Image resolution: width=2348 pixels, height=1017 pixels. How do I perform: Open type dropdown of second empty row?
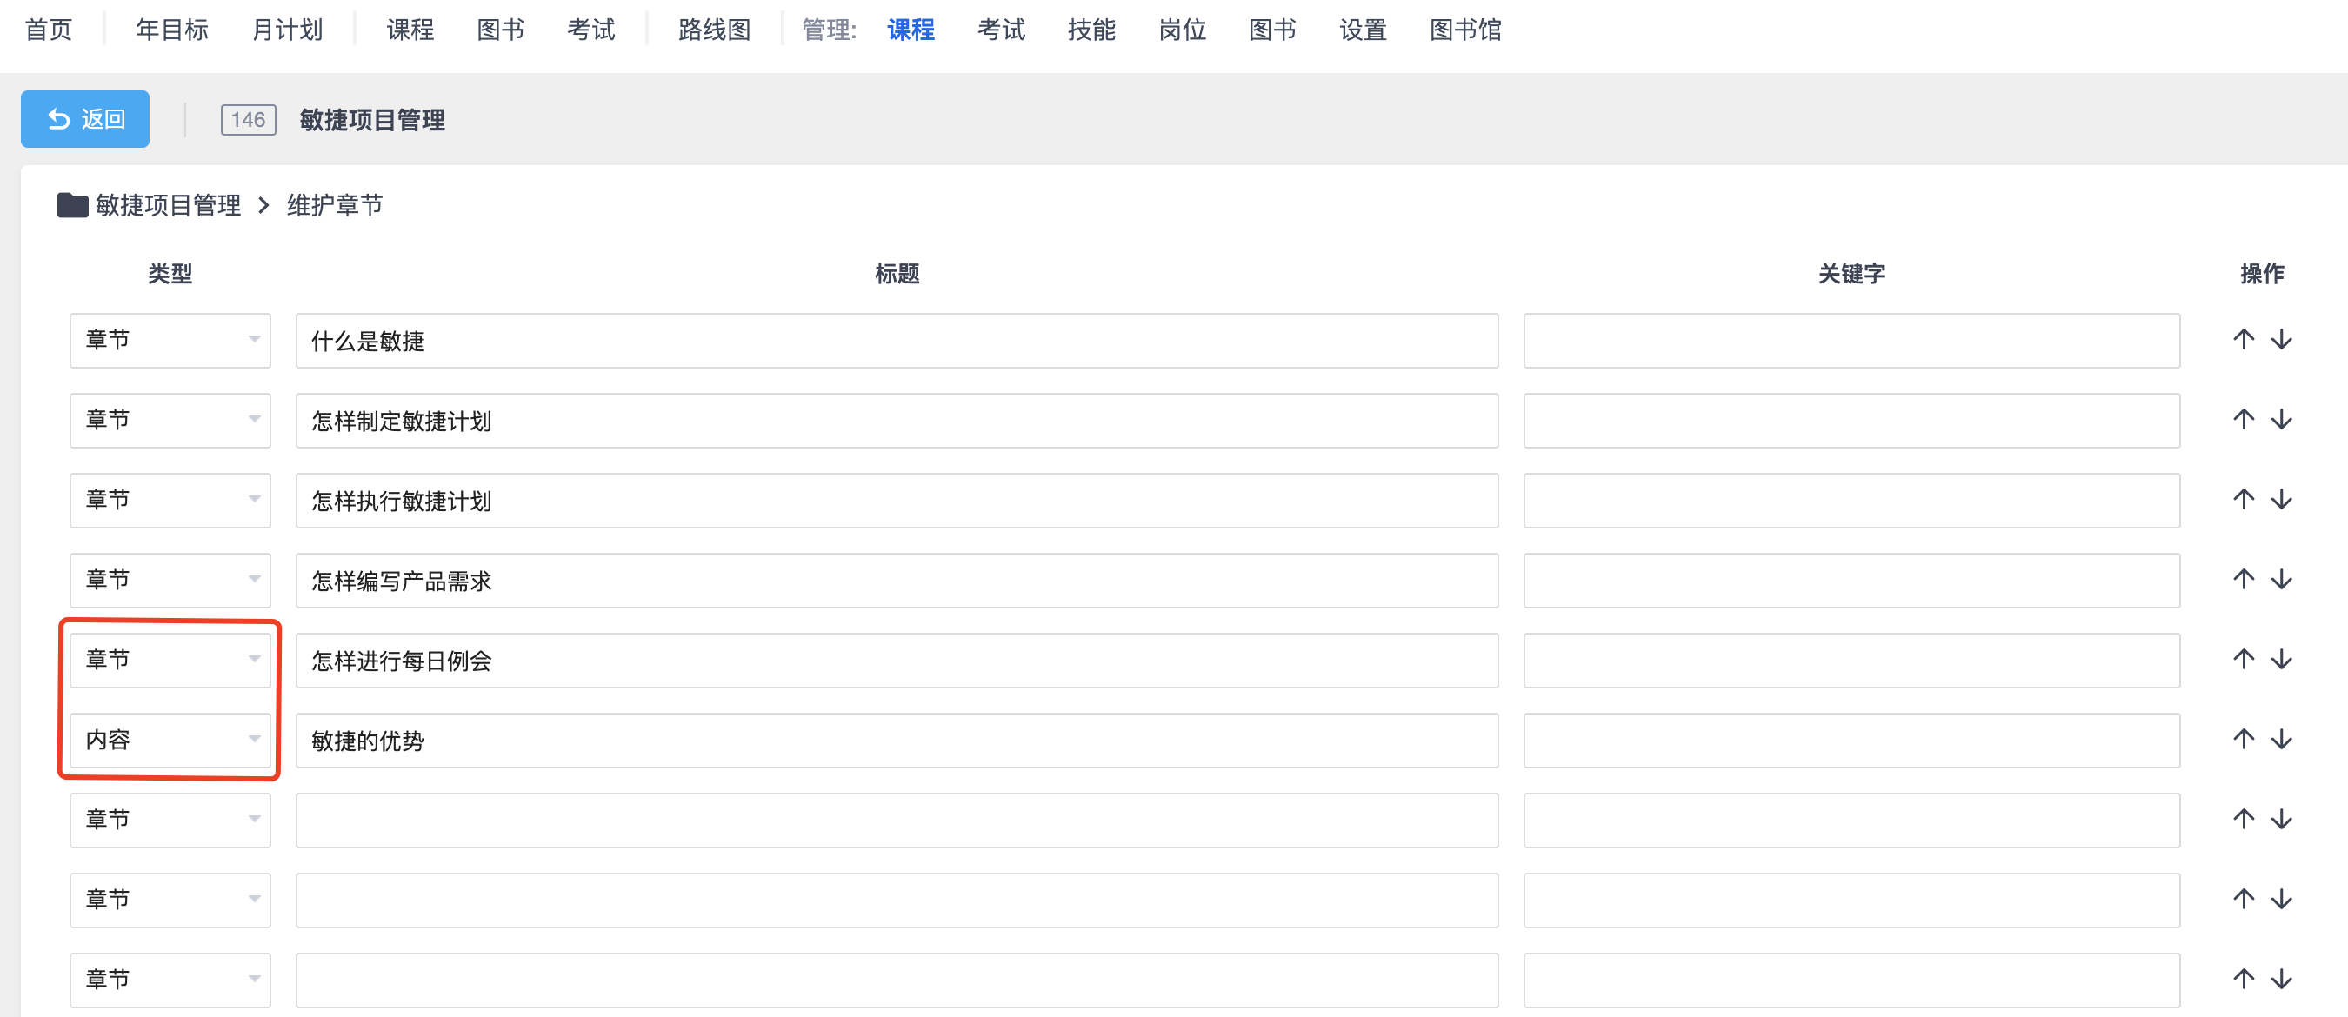(170, 901)
